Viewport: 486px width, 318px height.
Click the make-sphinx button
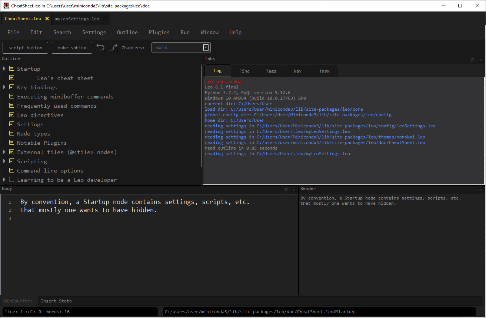click(72, 48)
